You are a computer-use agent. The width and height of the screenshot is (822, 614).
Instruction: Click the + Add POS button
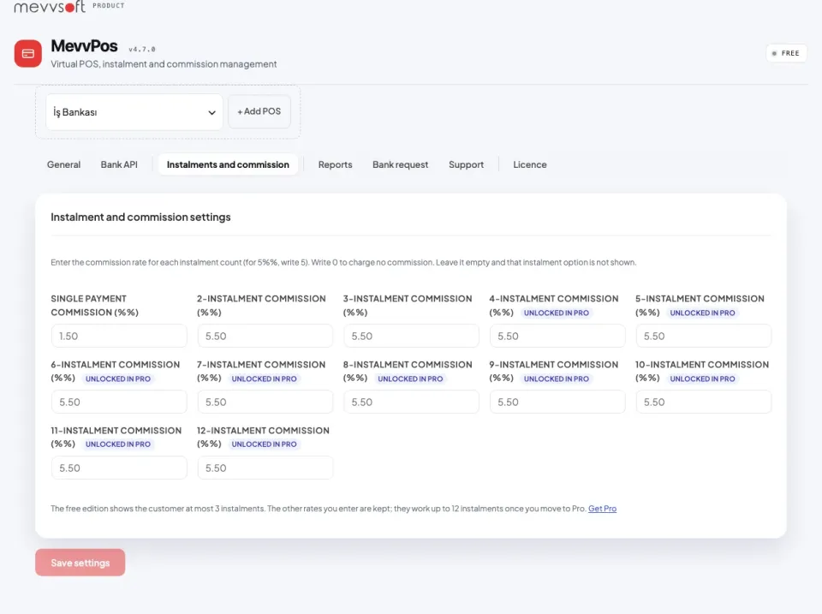(x=259, y=111)
